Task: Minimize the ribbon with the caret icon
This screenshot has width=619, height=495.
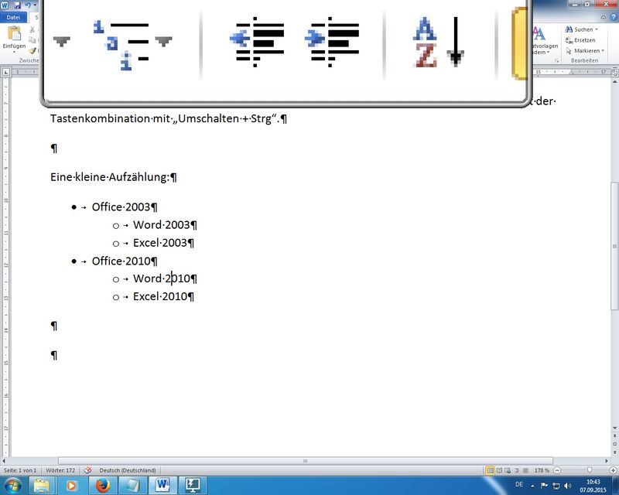Action: click(x=604, y=17)
